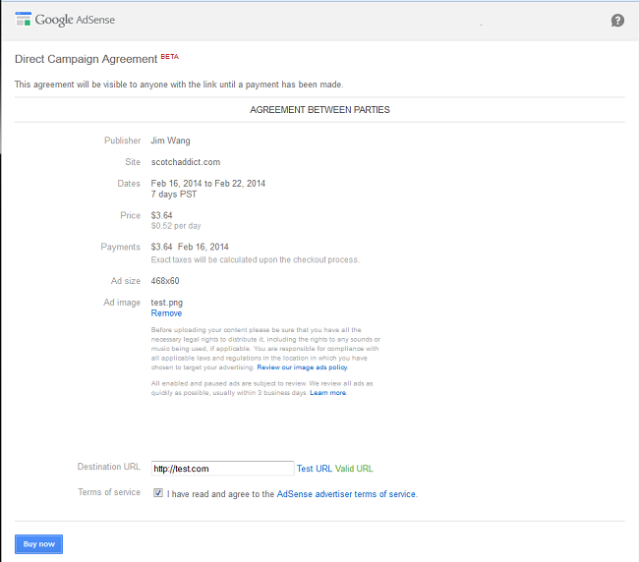
Task: Click the AGREEMENT BETWEEN PARTIES heading
Action: tap(319, 109)
